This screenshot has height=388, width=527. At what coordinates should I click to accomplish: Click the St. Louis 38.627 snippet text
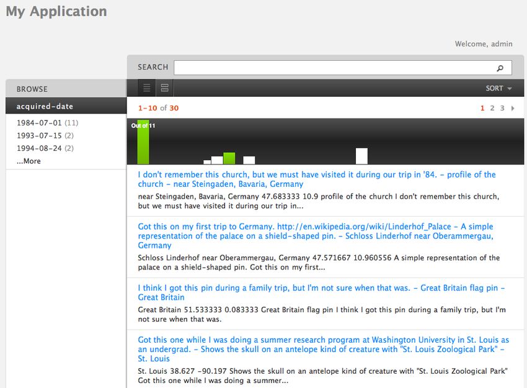322,376
